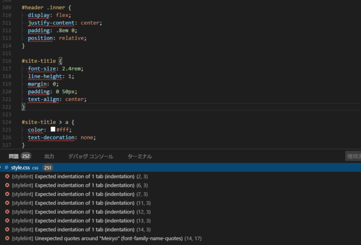Viewport: 361px width, 245px height.
Task: Click the 251 error count badge
Action: (x=48, y=168)
